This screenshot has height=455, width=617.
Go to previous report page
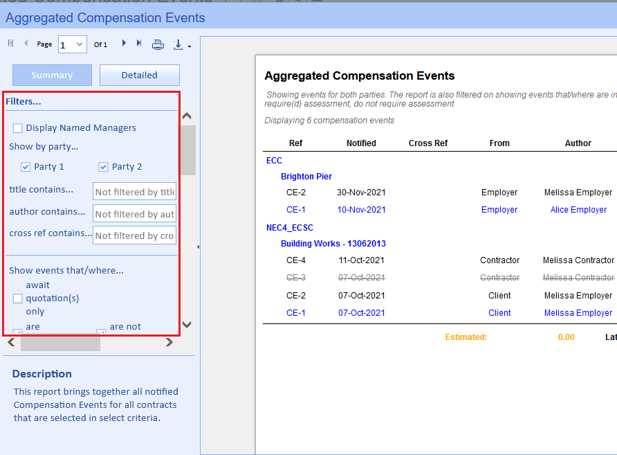pos(26,44)
